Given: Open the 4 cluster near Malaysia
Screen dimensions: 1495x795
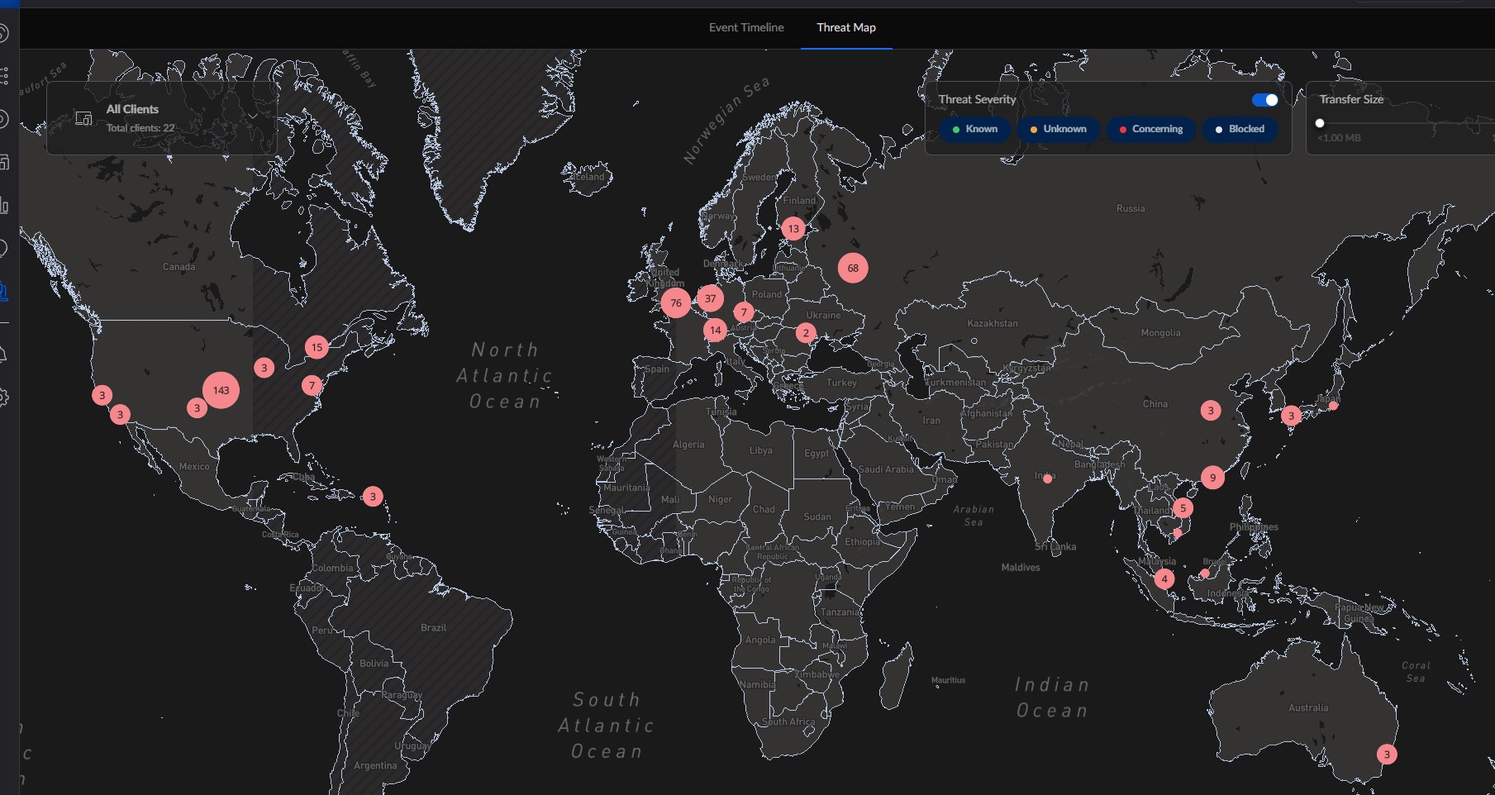Looking at the screenshot, I should pyautogui.click(x=1164, y=578).
